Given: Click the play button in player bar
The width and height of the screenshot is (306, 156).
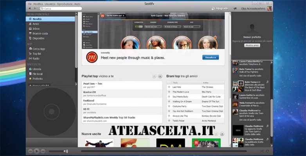Looking at the screenshot, I should (x=36, y=151).
